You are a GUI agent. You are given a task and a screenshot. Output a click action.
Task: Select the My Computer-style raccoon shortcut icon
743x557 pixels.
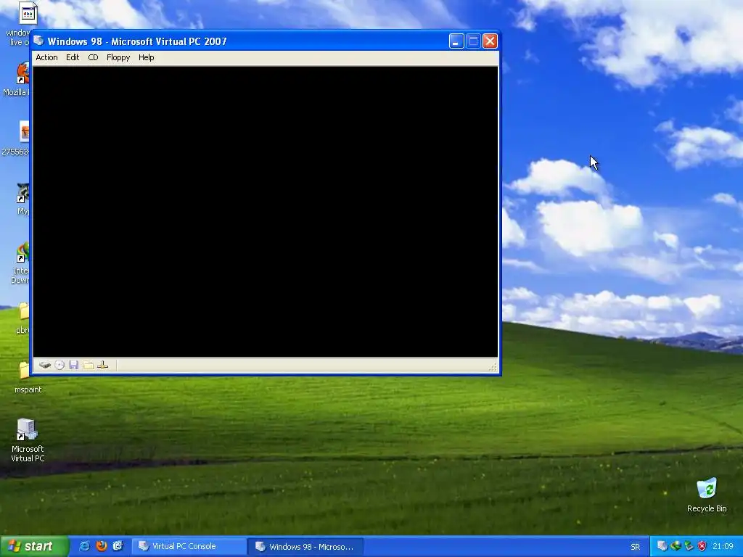[22, 199]
